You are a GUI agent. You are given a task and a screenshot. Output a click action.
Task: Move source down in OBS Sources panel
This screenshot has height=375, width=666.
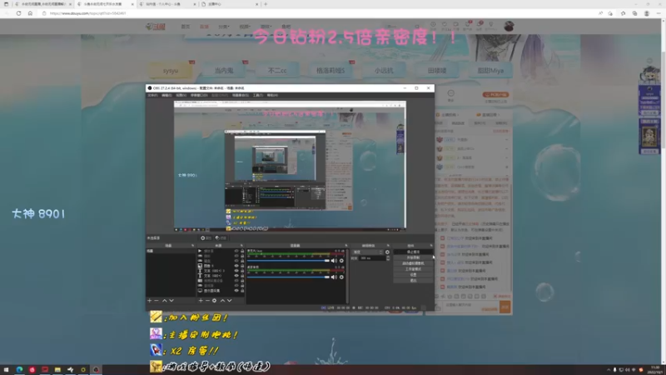pos(230,301)
